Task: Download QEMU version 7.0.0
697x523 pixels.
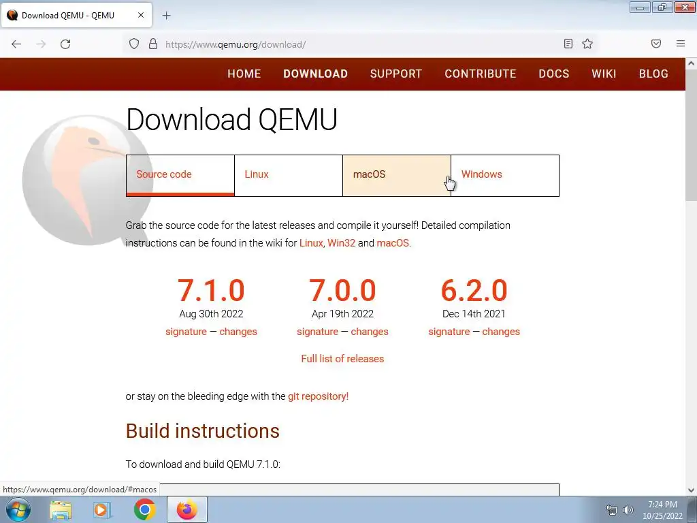Action: tap(343, 290)
